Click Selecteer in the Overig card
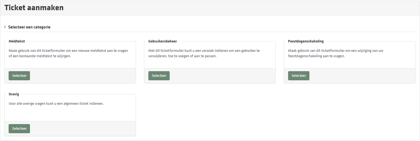This screenshot has width=420, height=141. point(19,129)
